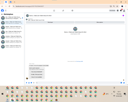Follow the View buyer profile link
128x102 pixels.
pyautogui.click(x=80, y=61)
